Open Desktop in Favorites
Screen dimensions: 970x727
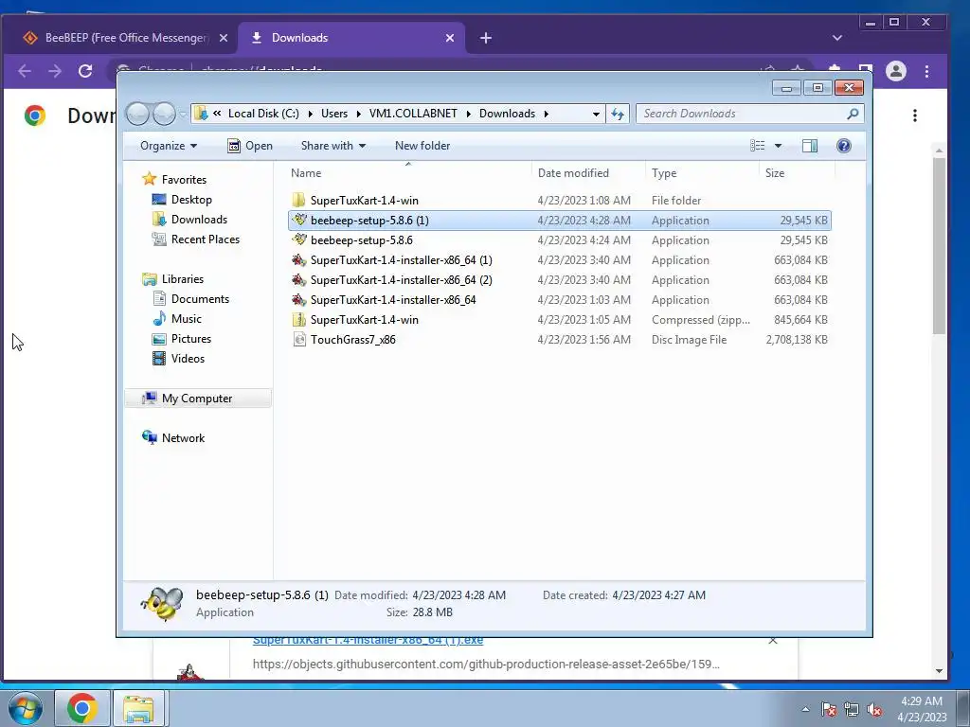tap(191, 199)
